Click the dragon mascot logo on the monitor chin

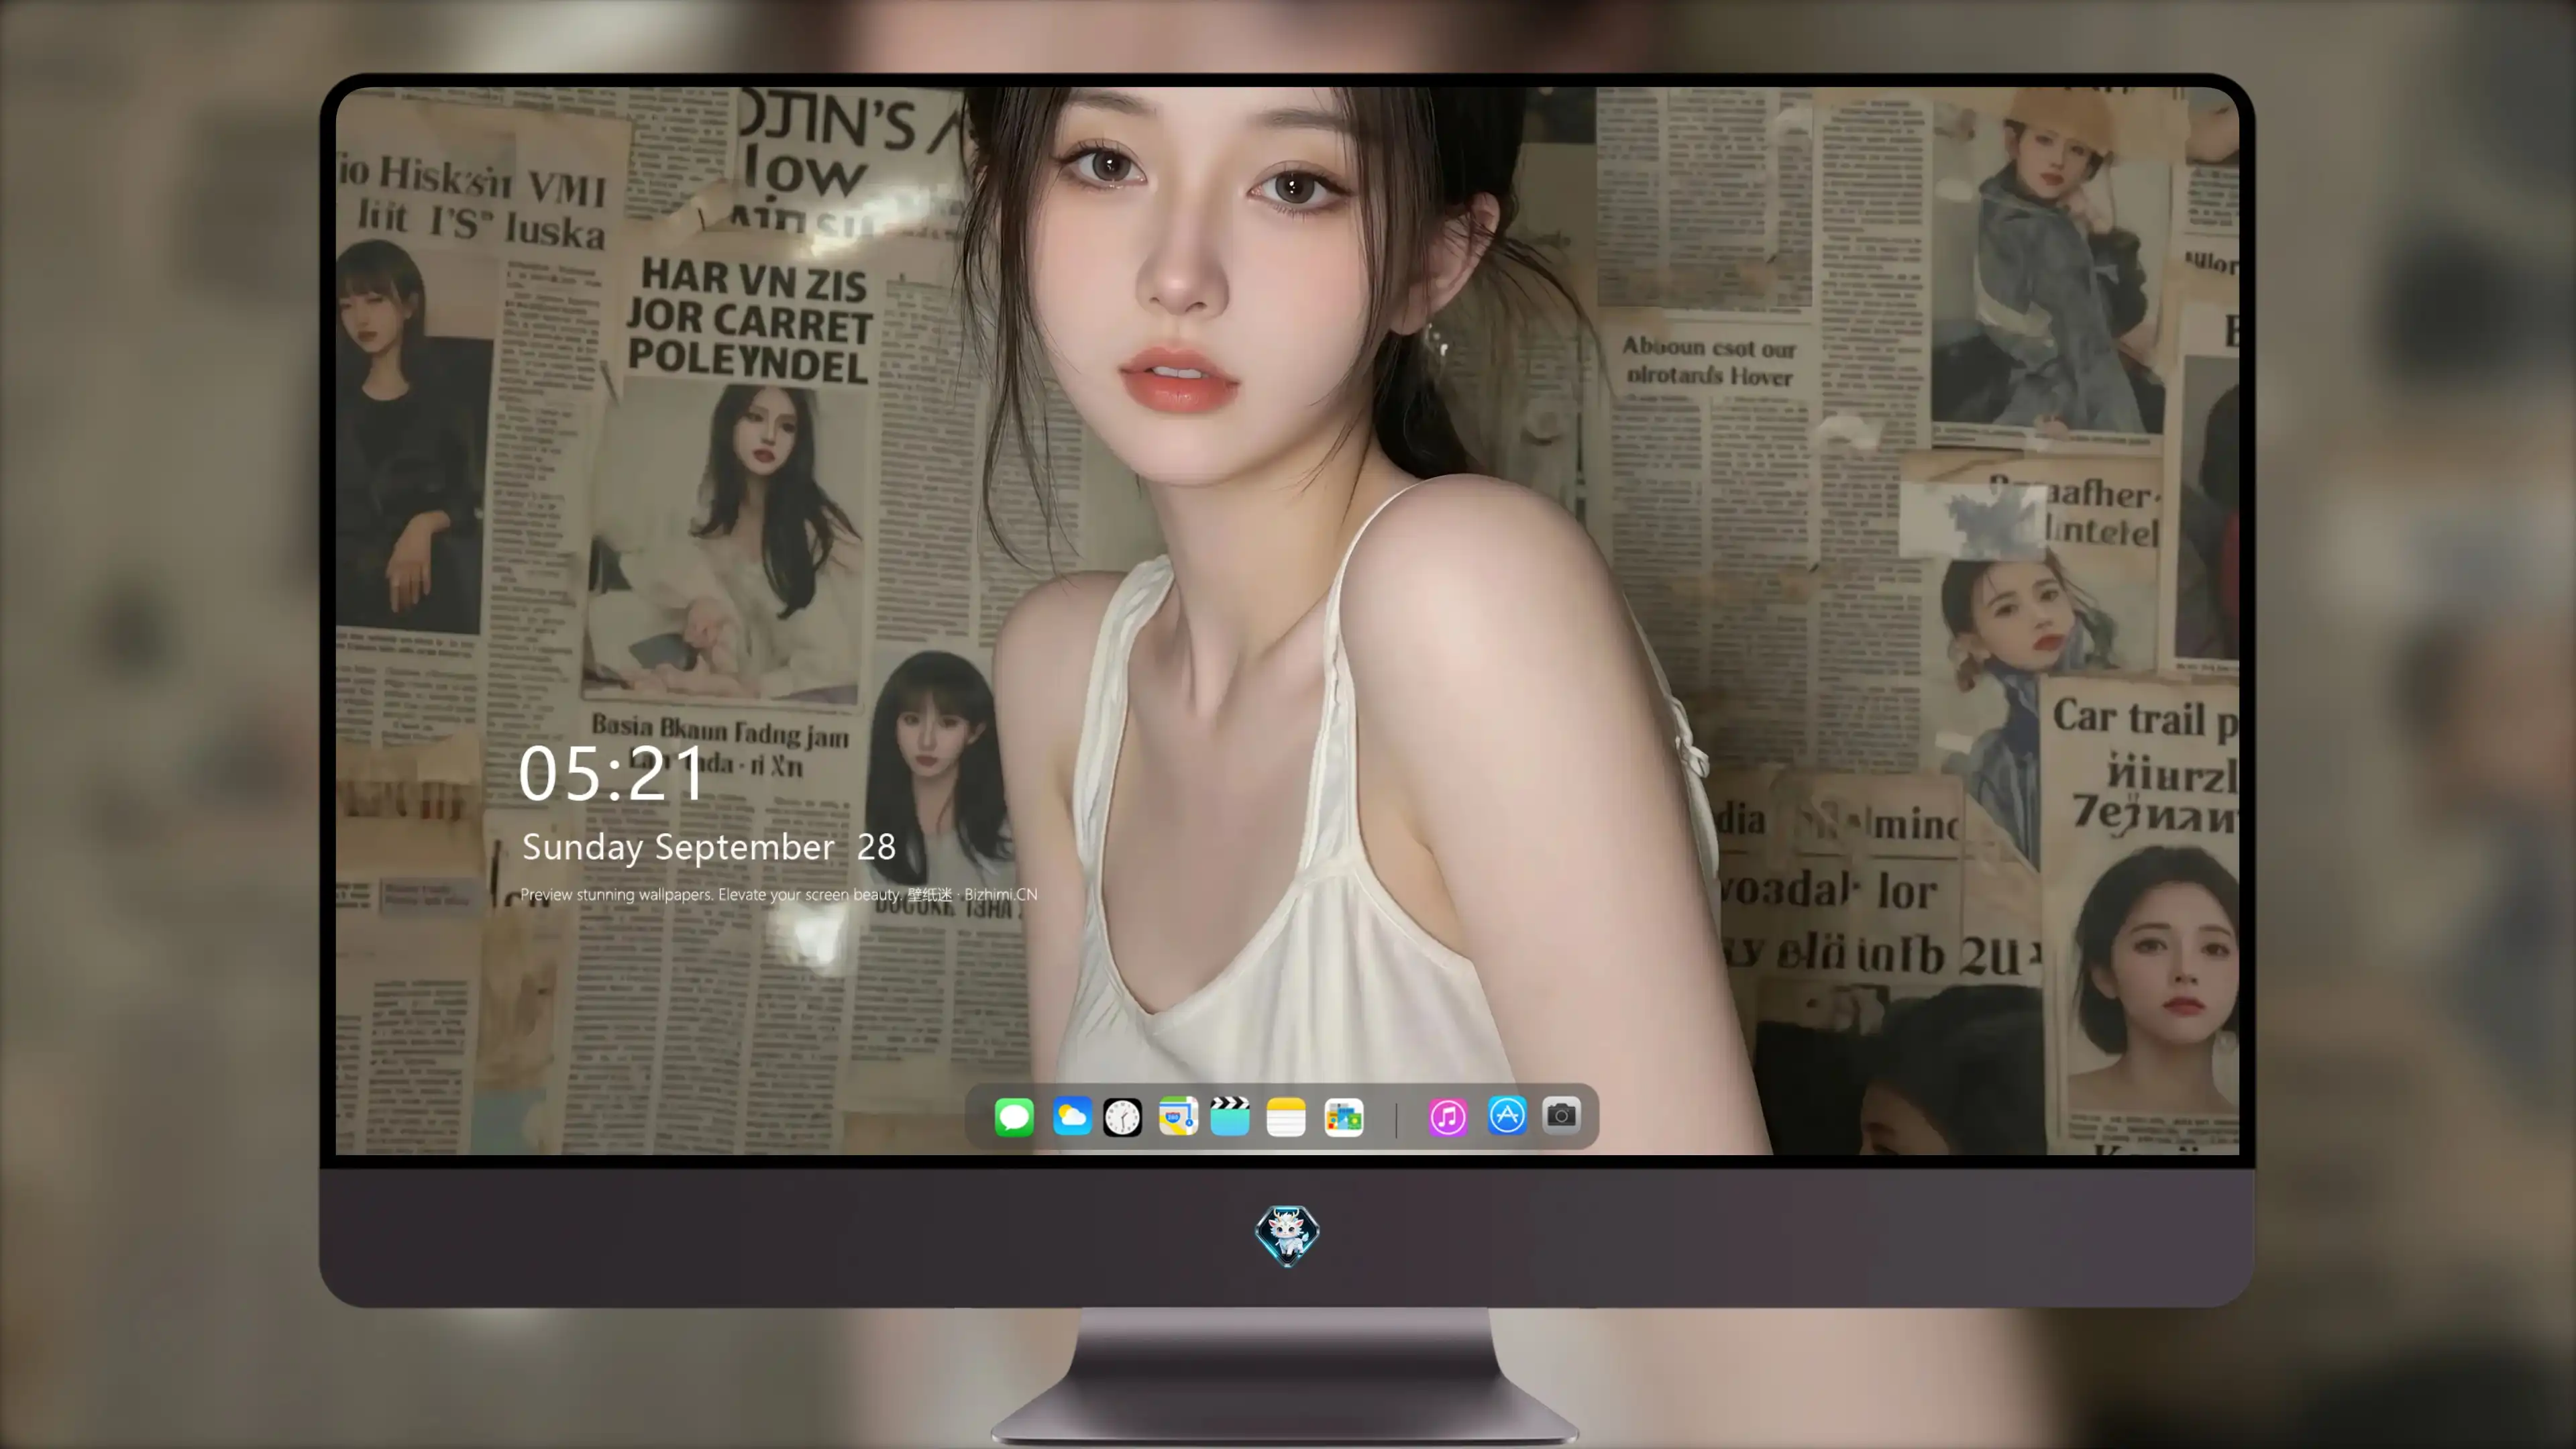click(x=1287, y=1235)
